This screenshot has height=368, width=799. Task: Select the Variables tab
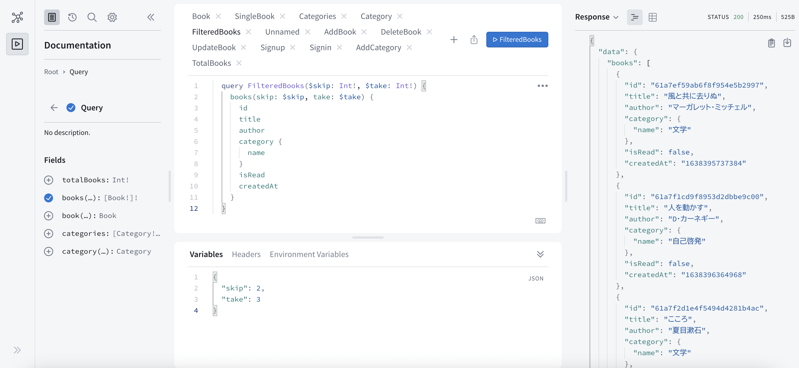(206, 254)
